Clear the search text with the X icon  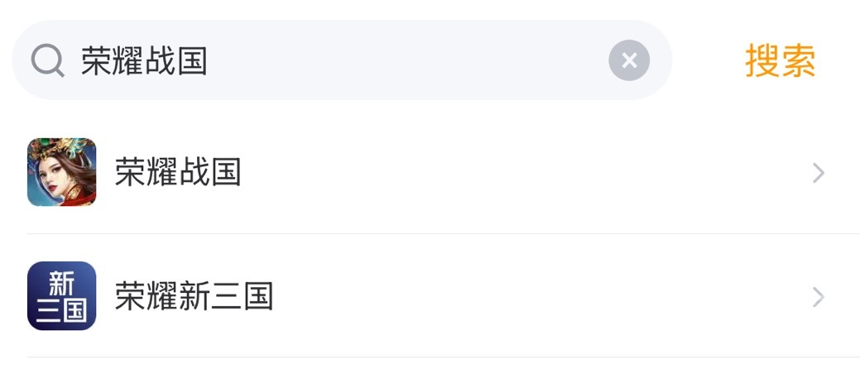click(629, 60)
